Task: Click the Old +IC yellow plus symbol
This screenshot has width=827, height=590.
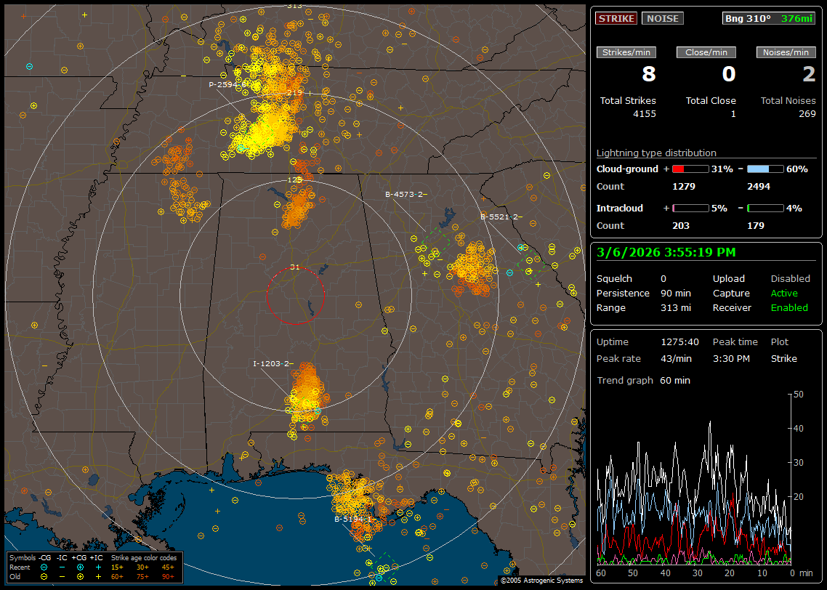Action: [98, 576]
